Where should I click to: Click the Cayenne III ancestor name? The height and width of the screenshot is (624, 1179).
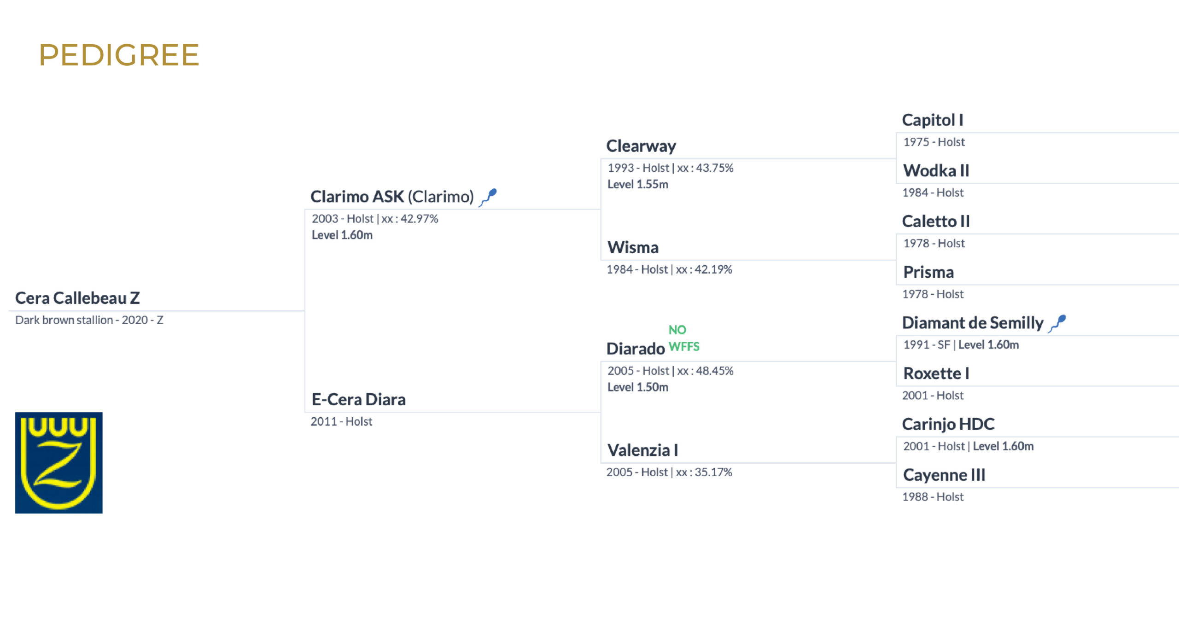pyautogui.click(x=944, y=475)
